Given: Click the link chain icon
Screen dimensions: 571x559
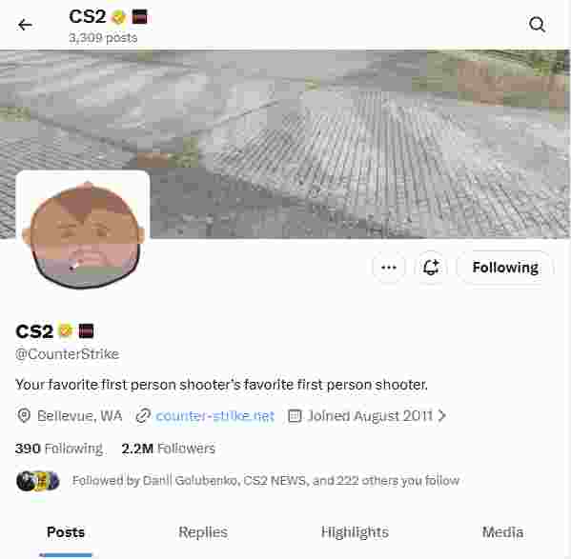Looking at the screenshot, I should pyautogui.click(x=143, y=416).
